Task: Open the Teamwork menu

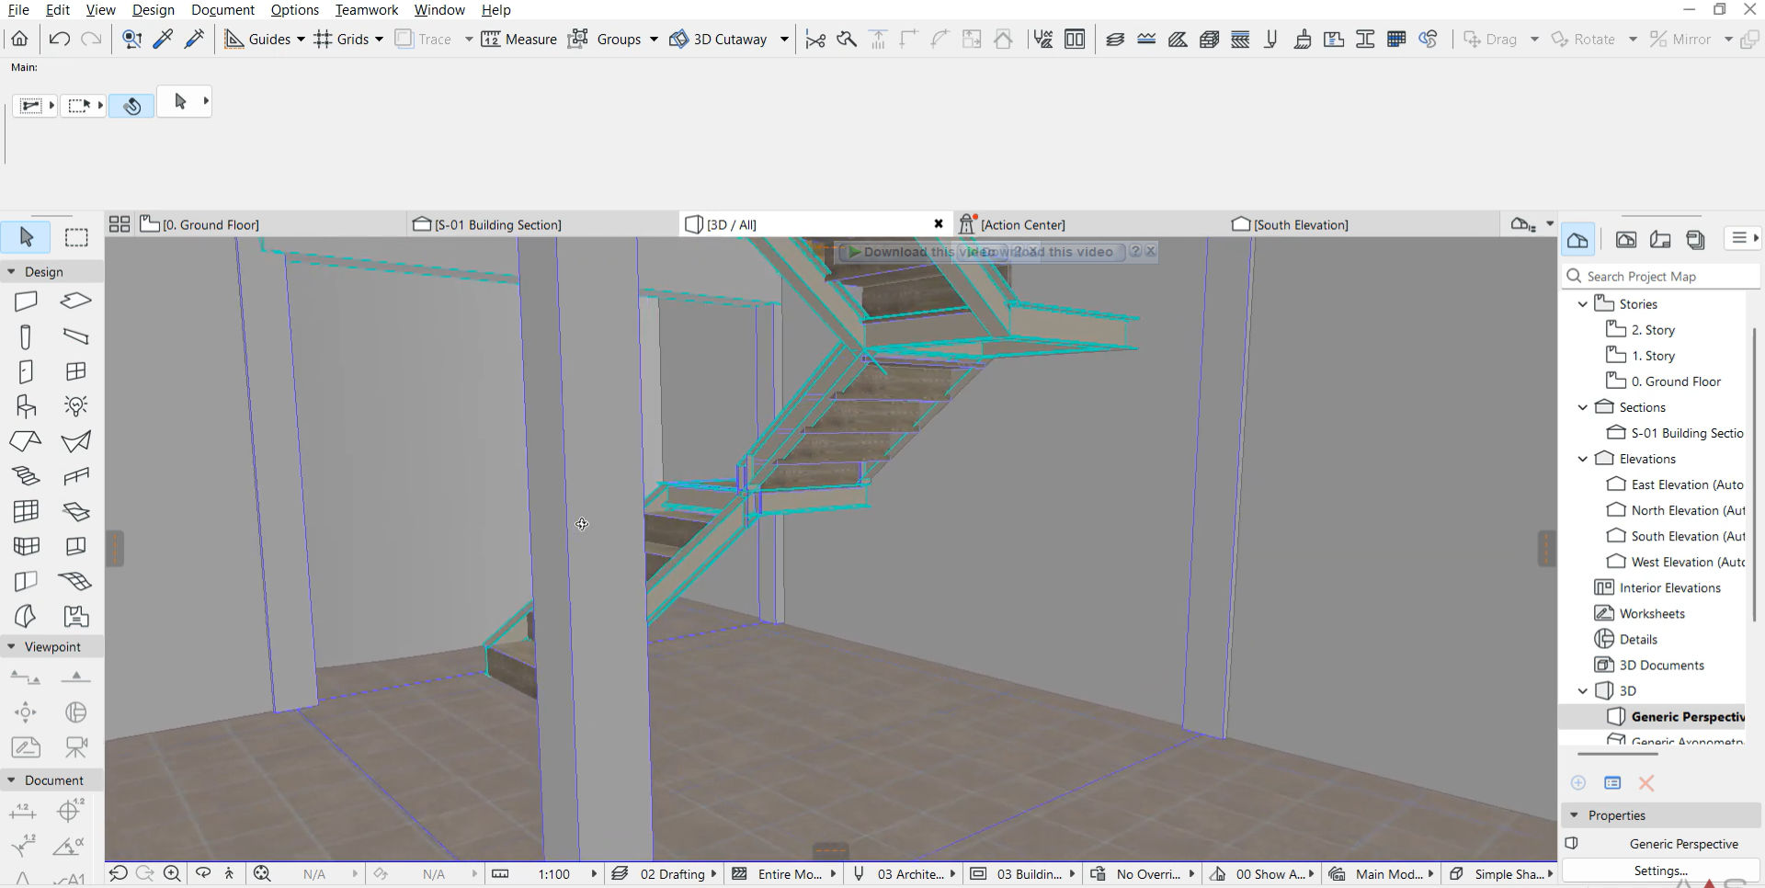Action: (366, 10)
